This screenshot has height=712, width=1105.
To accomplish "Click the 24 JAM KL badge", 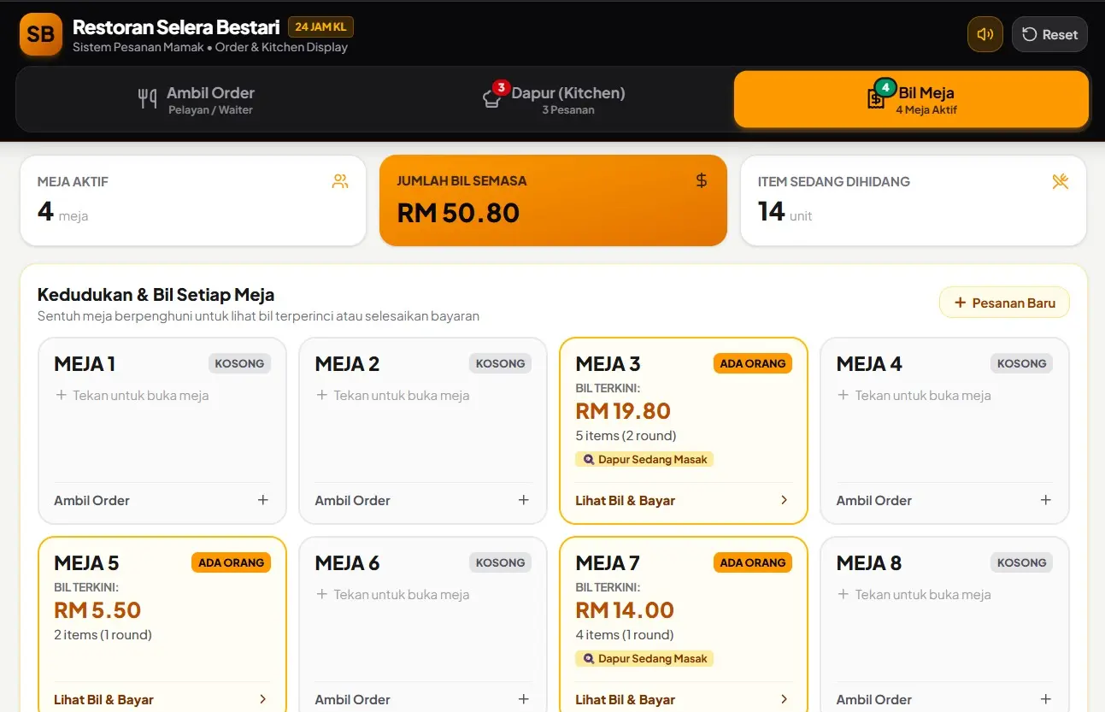I will click(x=320, y=27).
